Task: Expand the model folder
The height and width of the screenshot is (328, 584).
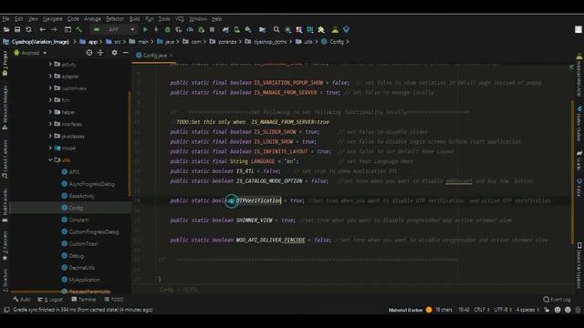Action: click(x=50, y=148)
